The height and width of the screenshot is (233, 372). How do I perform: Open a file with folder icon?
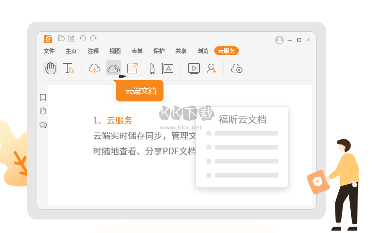[x=61, y=38]
